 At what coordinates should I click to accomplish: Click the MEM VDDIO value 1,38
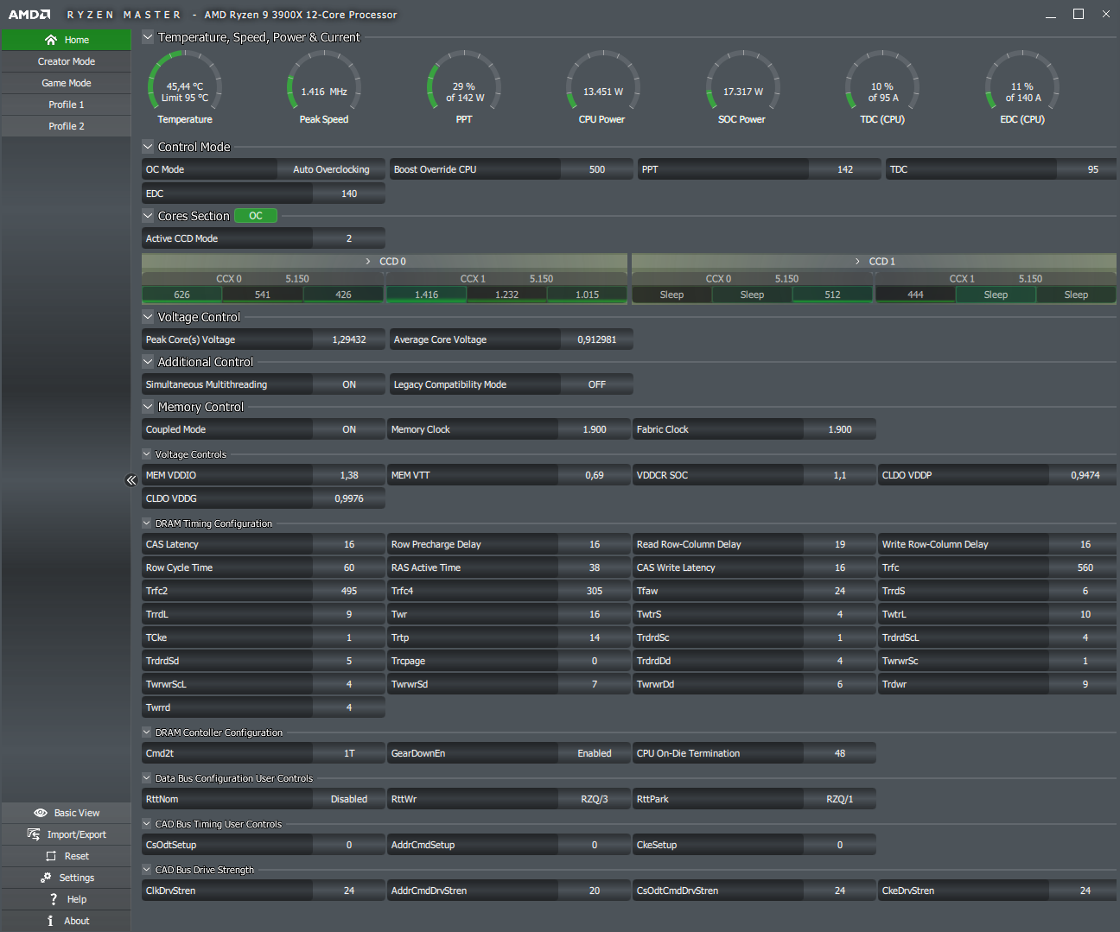349,475
